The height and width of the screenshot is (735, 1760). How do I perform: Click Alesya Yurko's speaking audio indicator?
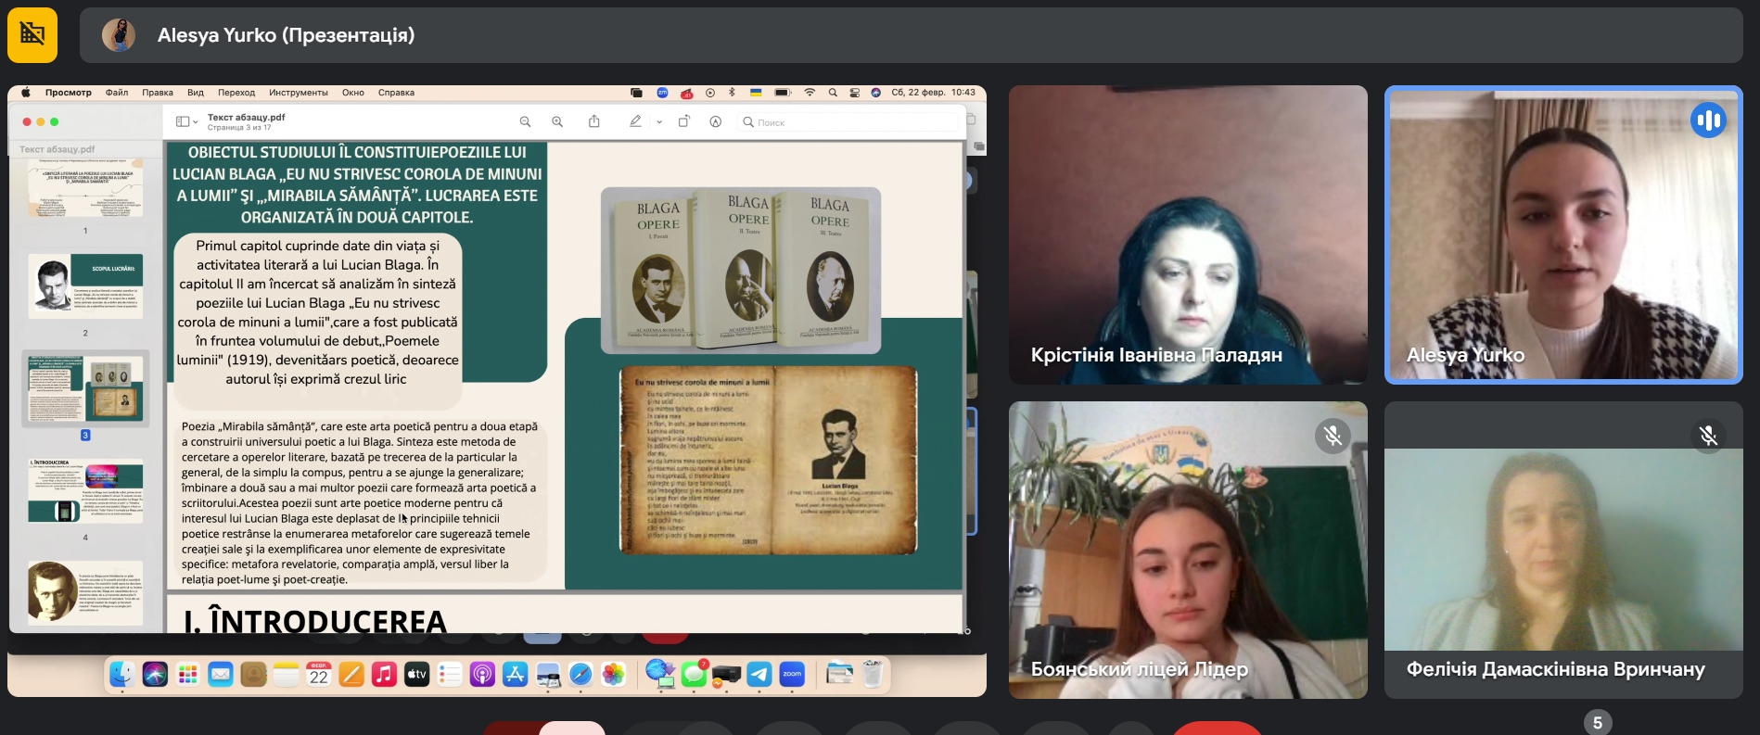(x=1708, y=120)
